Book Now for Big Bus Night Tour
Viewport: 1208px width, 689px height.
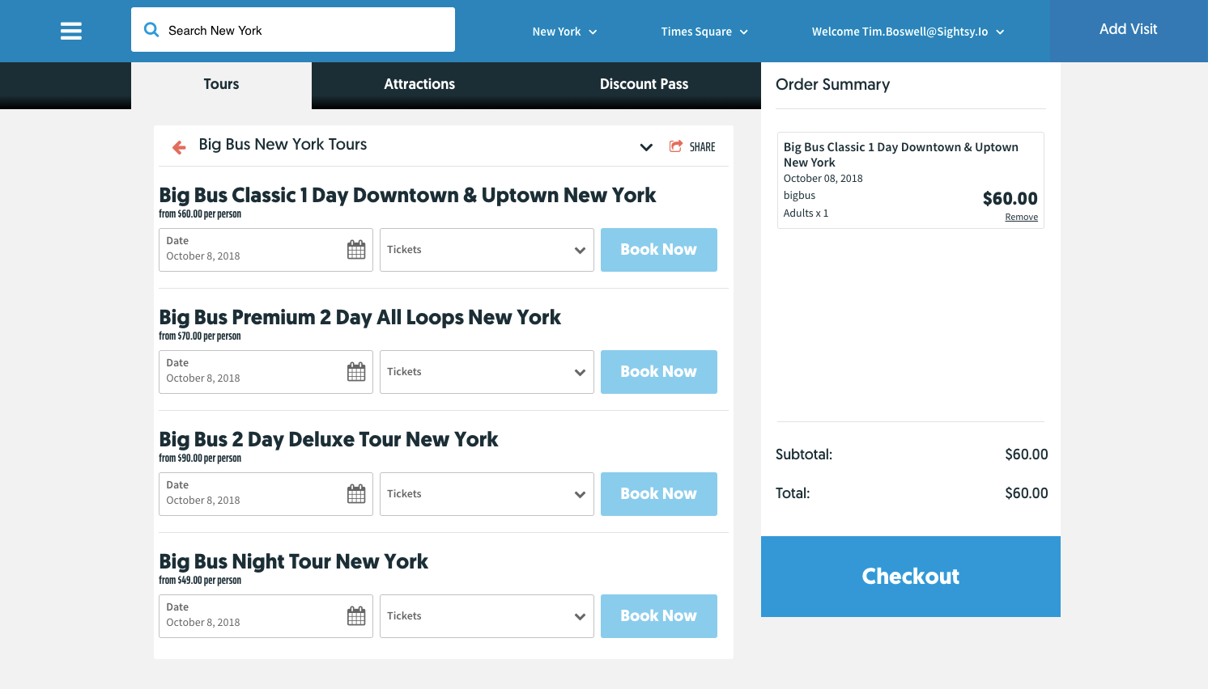coord(659,616)
